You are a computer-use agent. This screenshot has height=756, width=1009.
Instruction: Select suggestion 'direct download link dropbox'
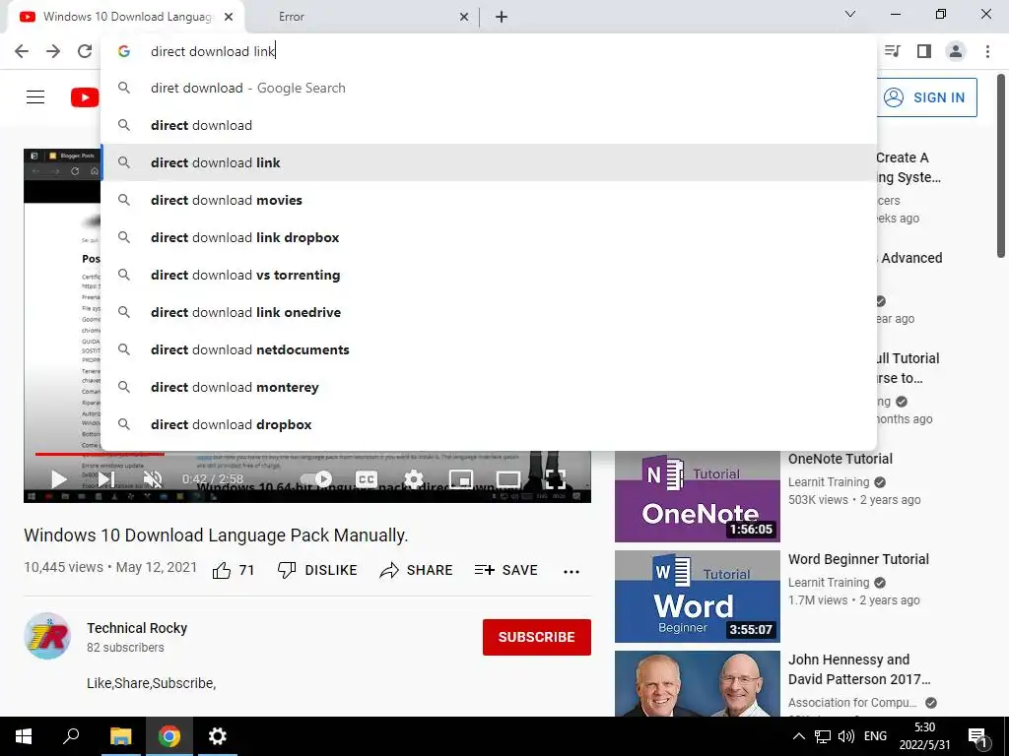pyautogui.click(x=489, y=237)
